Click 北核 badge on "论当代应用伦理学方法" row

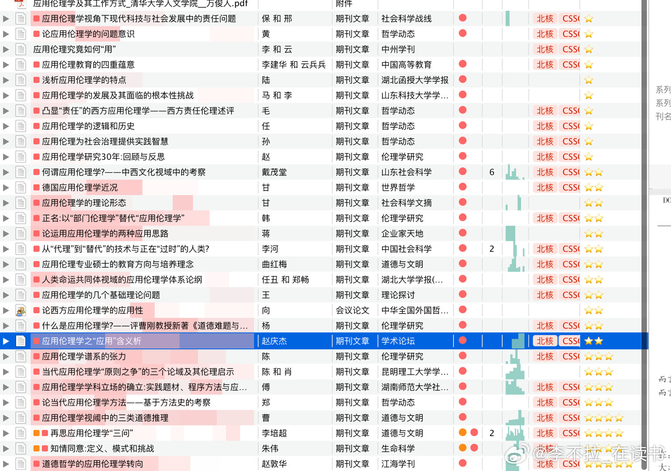545,402
